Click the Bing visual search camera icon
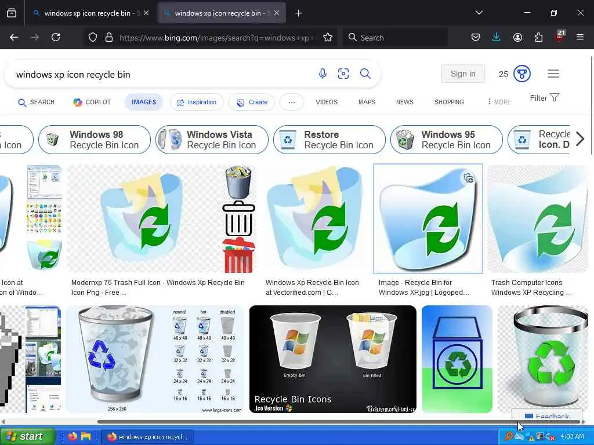 pos(343,74)
